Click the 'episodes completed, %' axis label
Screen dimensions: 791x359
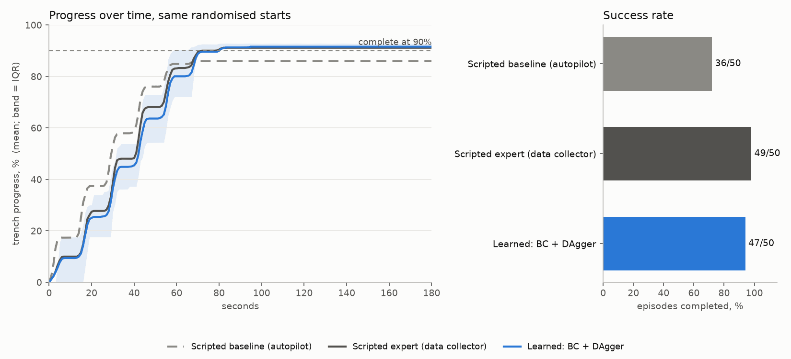pyautogui.click(x=690, y=306)
